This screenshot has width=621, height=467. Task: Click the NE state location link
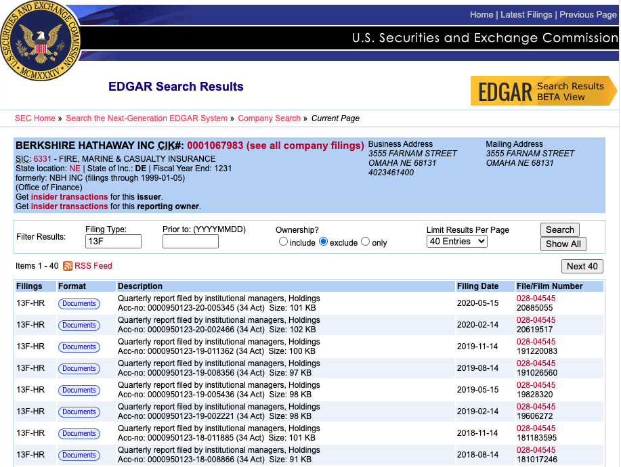(x=75, y=169)
